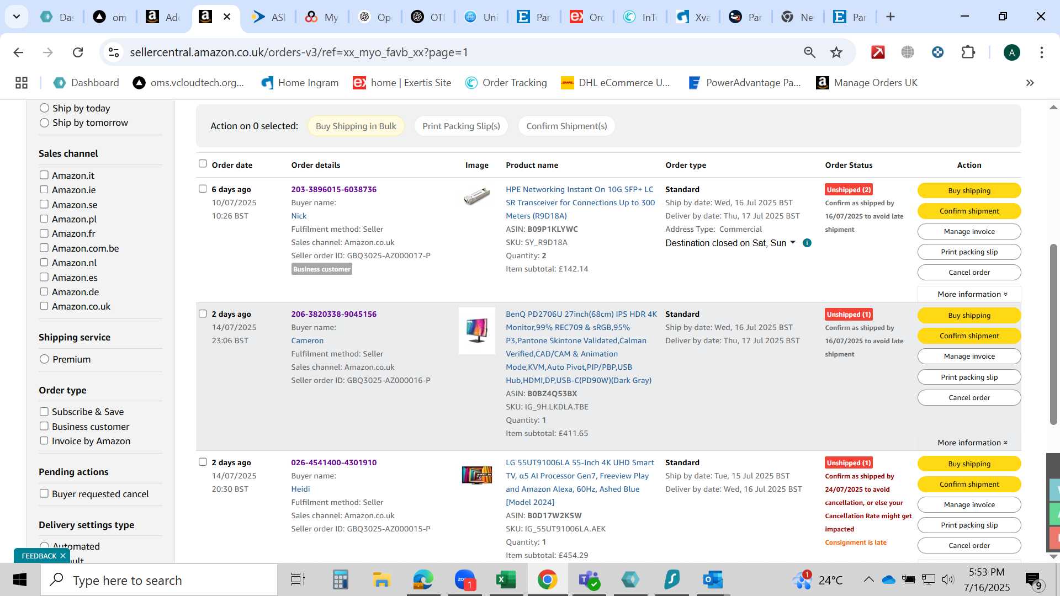This screenshot has height=596, width=1060.
Task: Click the zoom magnifier icon in address bar
Action: [x=809, y=52]
